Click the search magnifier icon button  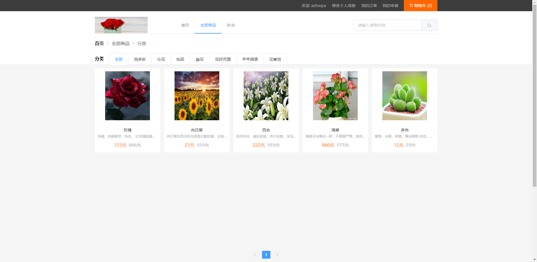click(x=429, y=25)
